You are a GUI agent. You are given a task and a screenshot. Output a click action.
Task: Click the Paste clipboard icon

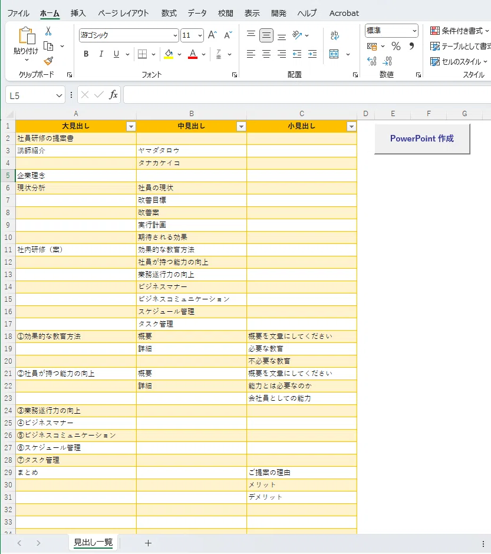pyautogui.click(x=27, y=35)
